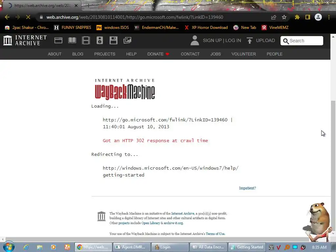Screen dimensions: 336x252
Task: Open the CONTACT menu item
Action: click(x=190, y=54)
